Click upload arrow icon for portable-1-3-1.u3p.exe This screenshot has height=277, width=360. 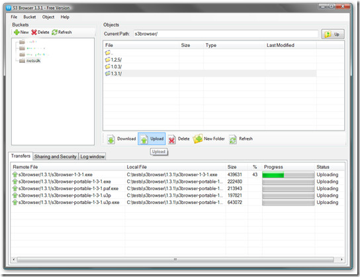(15, 202)
